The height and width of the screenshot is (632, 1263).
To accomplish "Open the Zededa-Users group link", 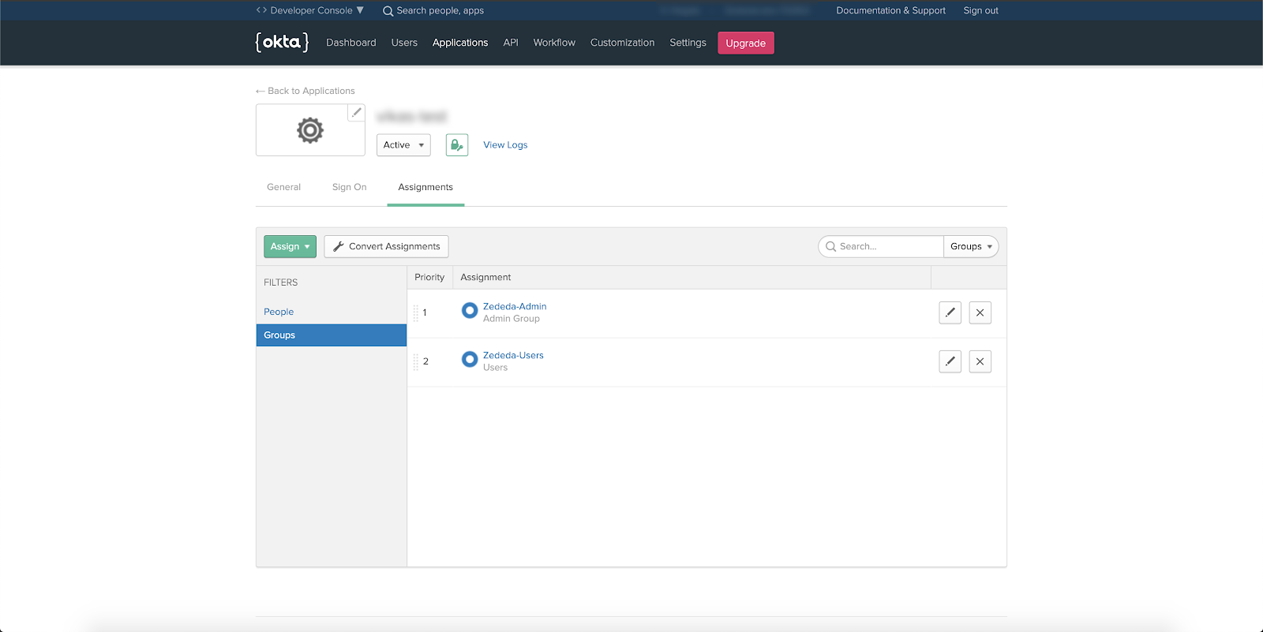I will 513,355.
